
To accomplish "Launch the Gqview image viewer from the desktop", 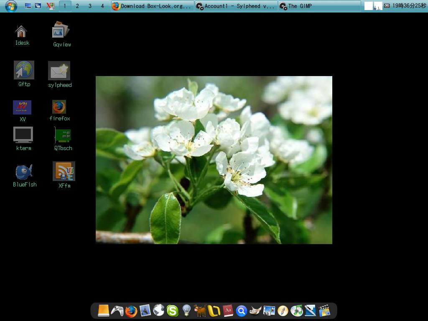I will [61, 30].
